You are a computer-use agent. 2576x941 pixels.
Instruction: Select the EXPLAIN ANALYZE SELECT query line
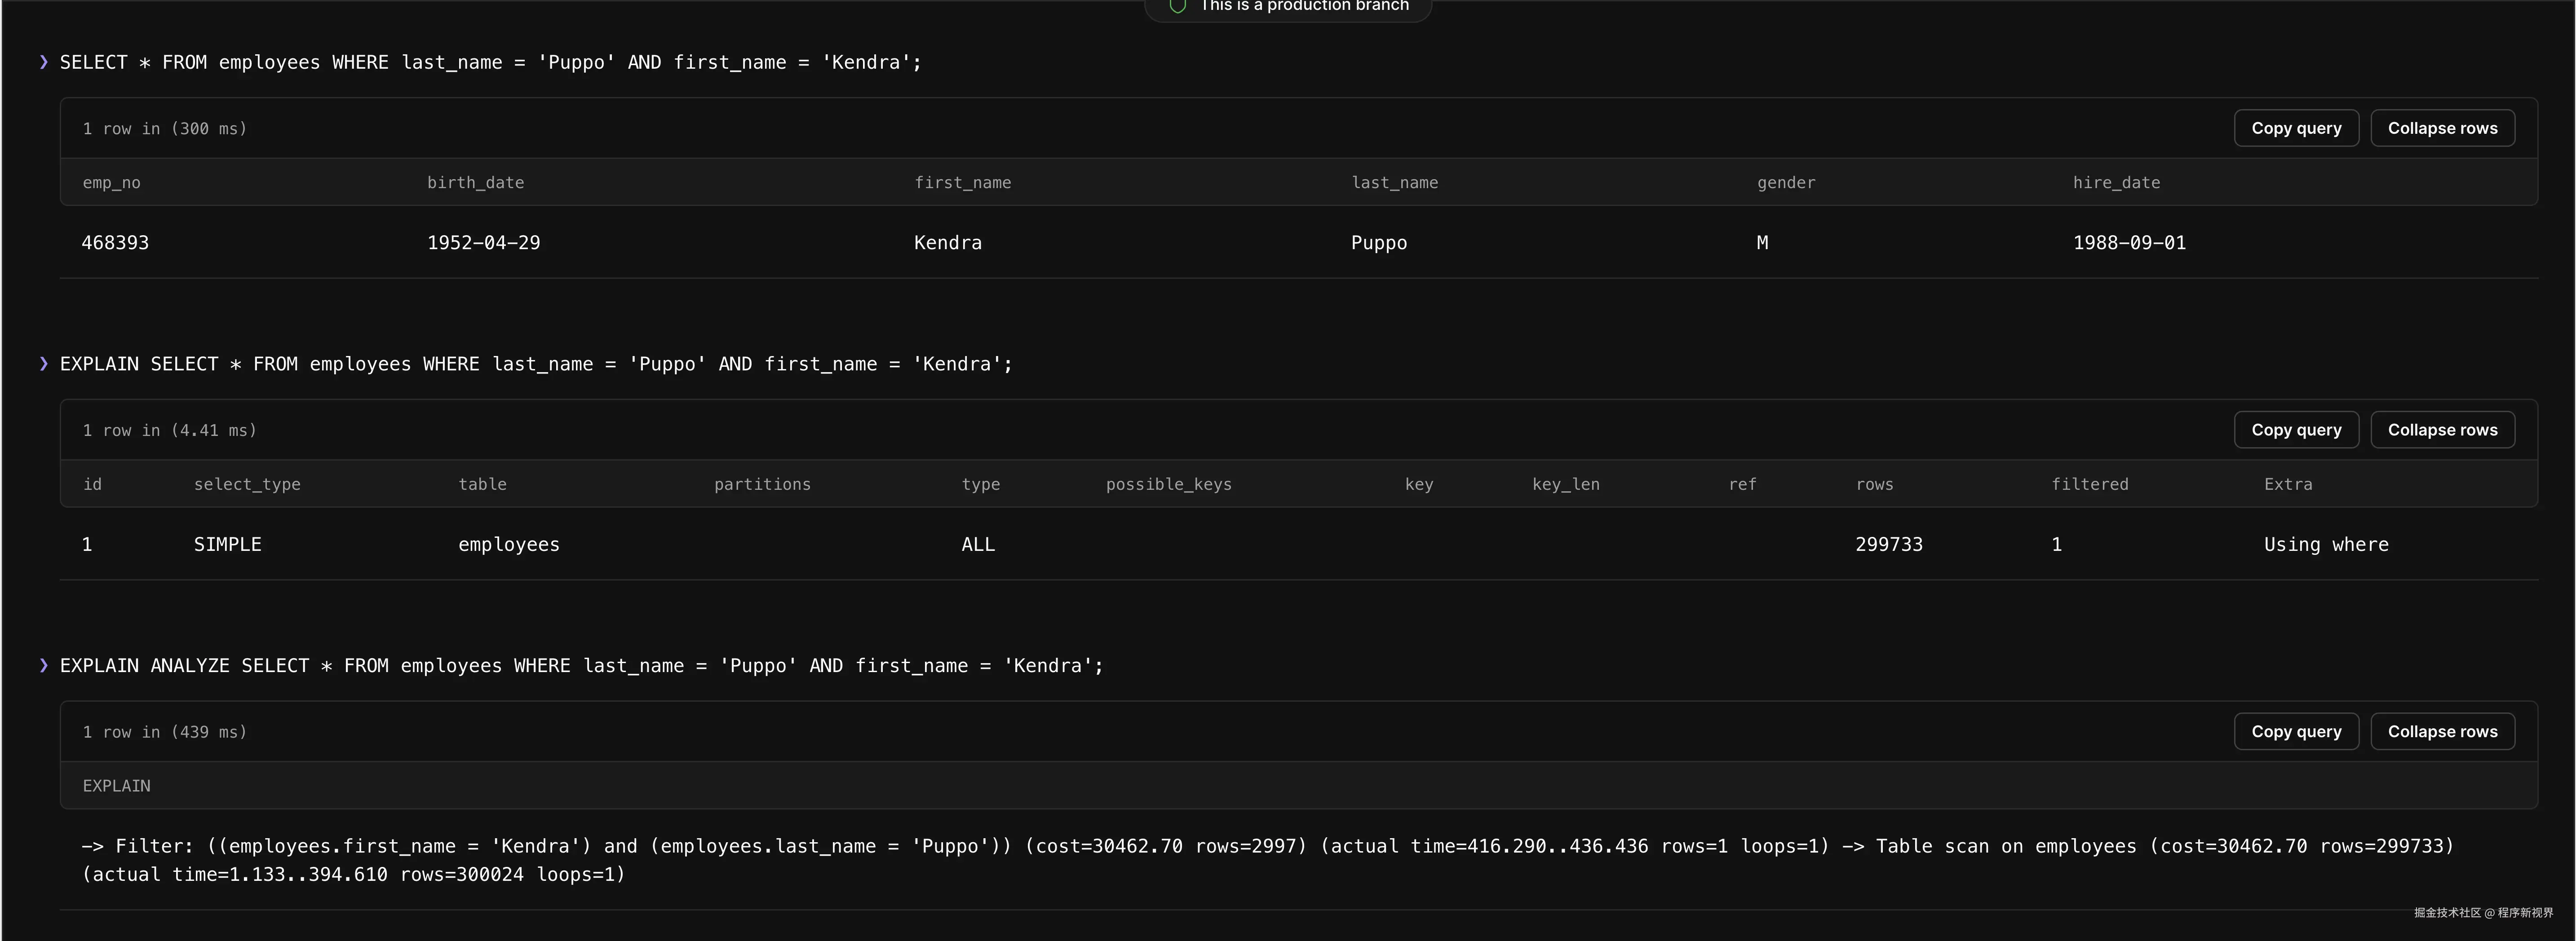[581, 665]
